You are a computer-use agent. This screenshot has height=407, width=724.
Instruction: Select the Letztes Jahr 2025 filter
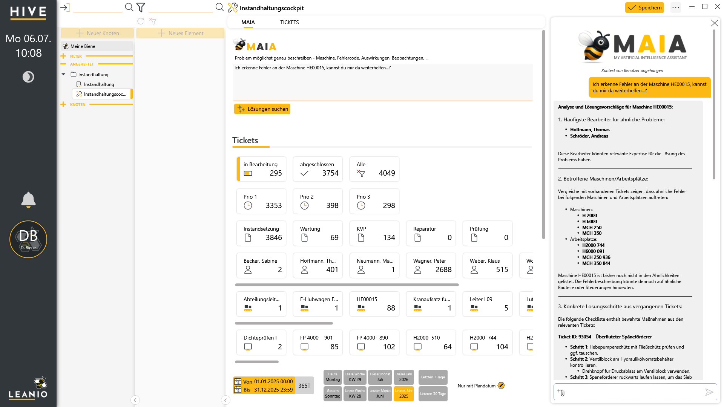click(x=403, y=393)
